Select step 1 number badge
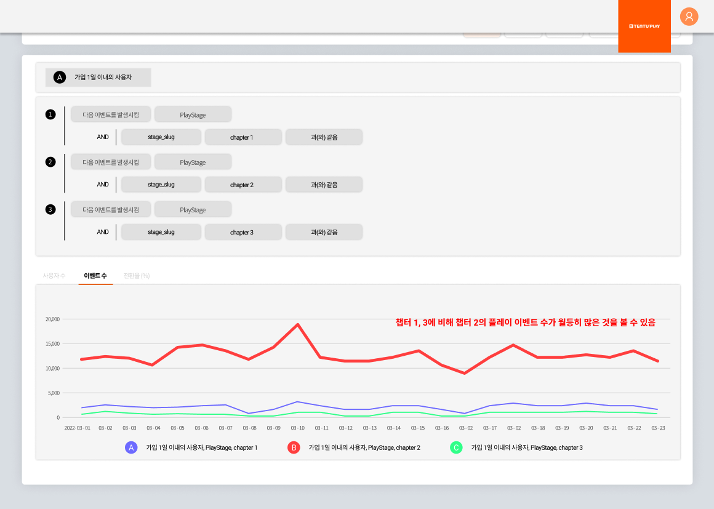 coord(50,114)
